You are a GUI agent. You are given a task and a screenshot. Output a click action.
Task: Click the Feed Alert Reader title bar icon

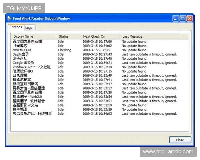[9, 19]
